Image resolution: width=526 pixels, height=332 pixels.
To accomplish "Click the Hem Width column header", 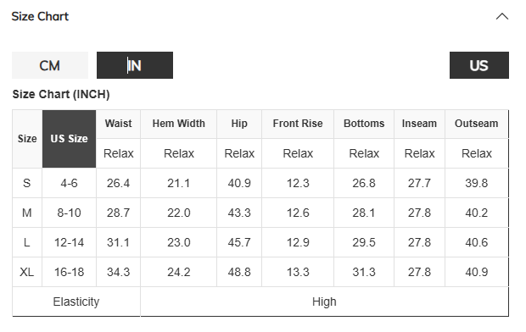I will [x=178, y=124].
